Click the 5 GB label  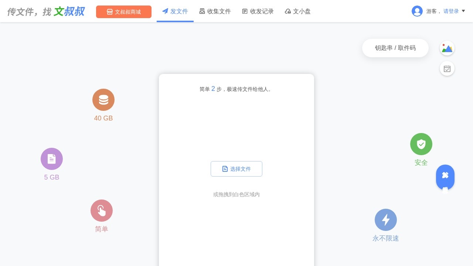52,177
